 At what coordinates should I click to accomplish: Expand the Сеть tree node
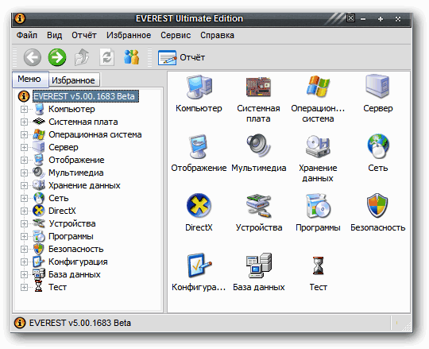[24, 198]
